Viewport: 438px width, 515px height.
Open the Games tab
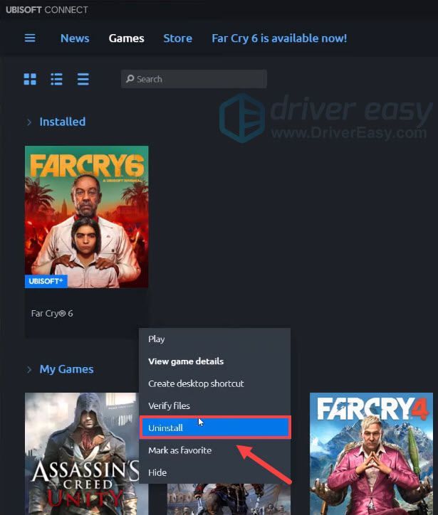(x=126, y=38)
